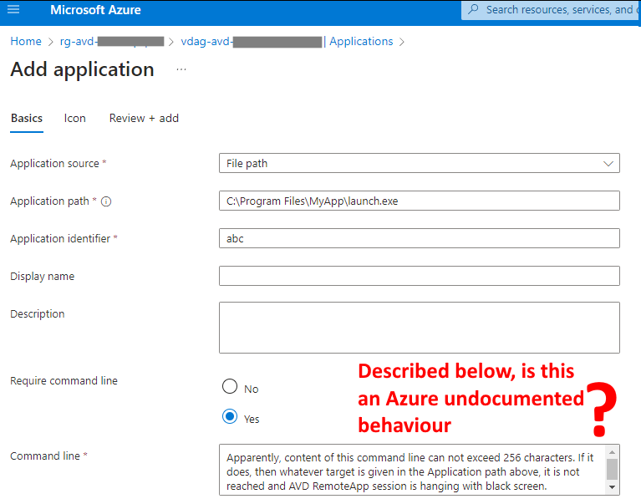Click the Command line scrollbar up arrow
Image resolution: width=641 pixels, height=504 pixels.
pyautogui.click(x=612, y=451)
